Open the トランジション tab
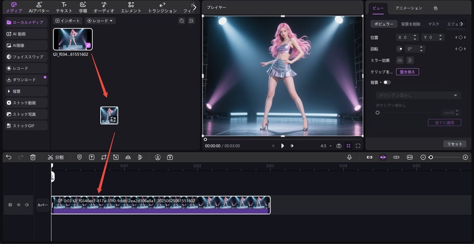The image size is (474, 244). (x=163, y=8)
